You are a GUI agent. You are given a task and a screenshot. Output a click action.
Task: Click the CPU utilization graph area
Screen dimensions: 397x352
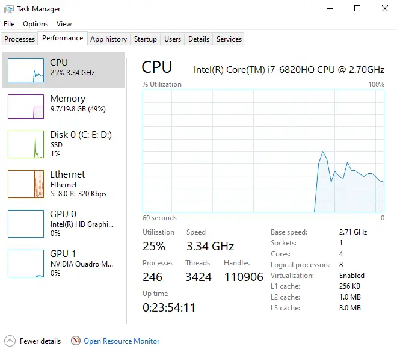click(263, 150)
